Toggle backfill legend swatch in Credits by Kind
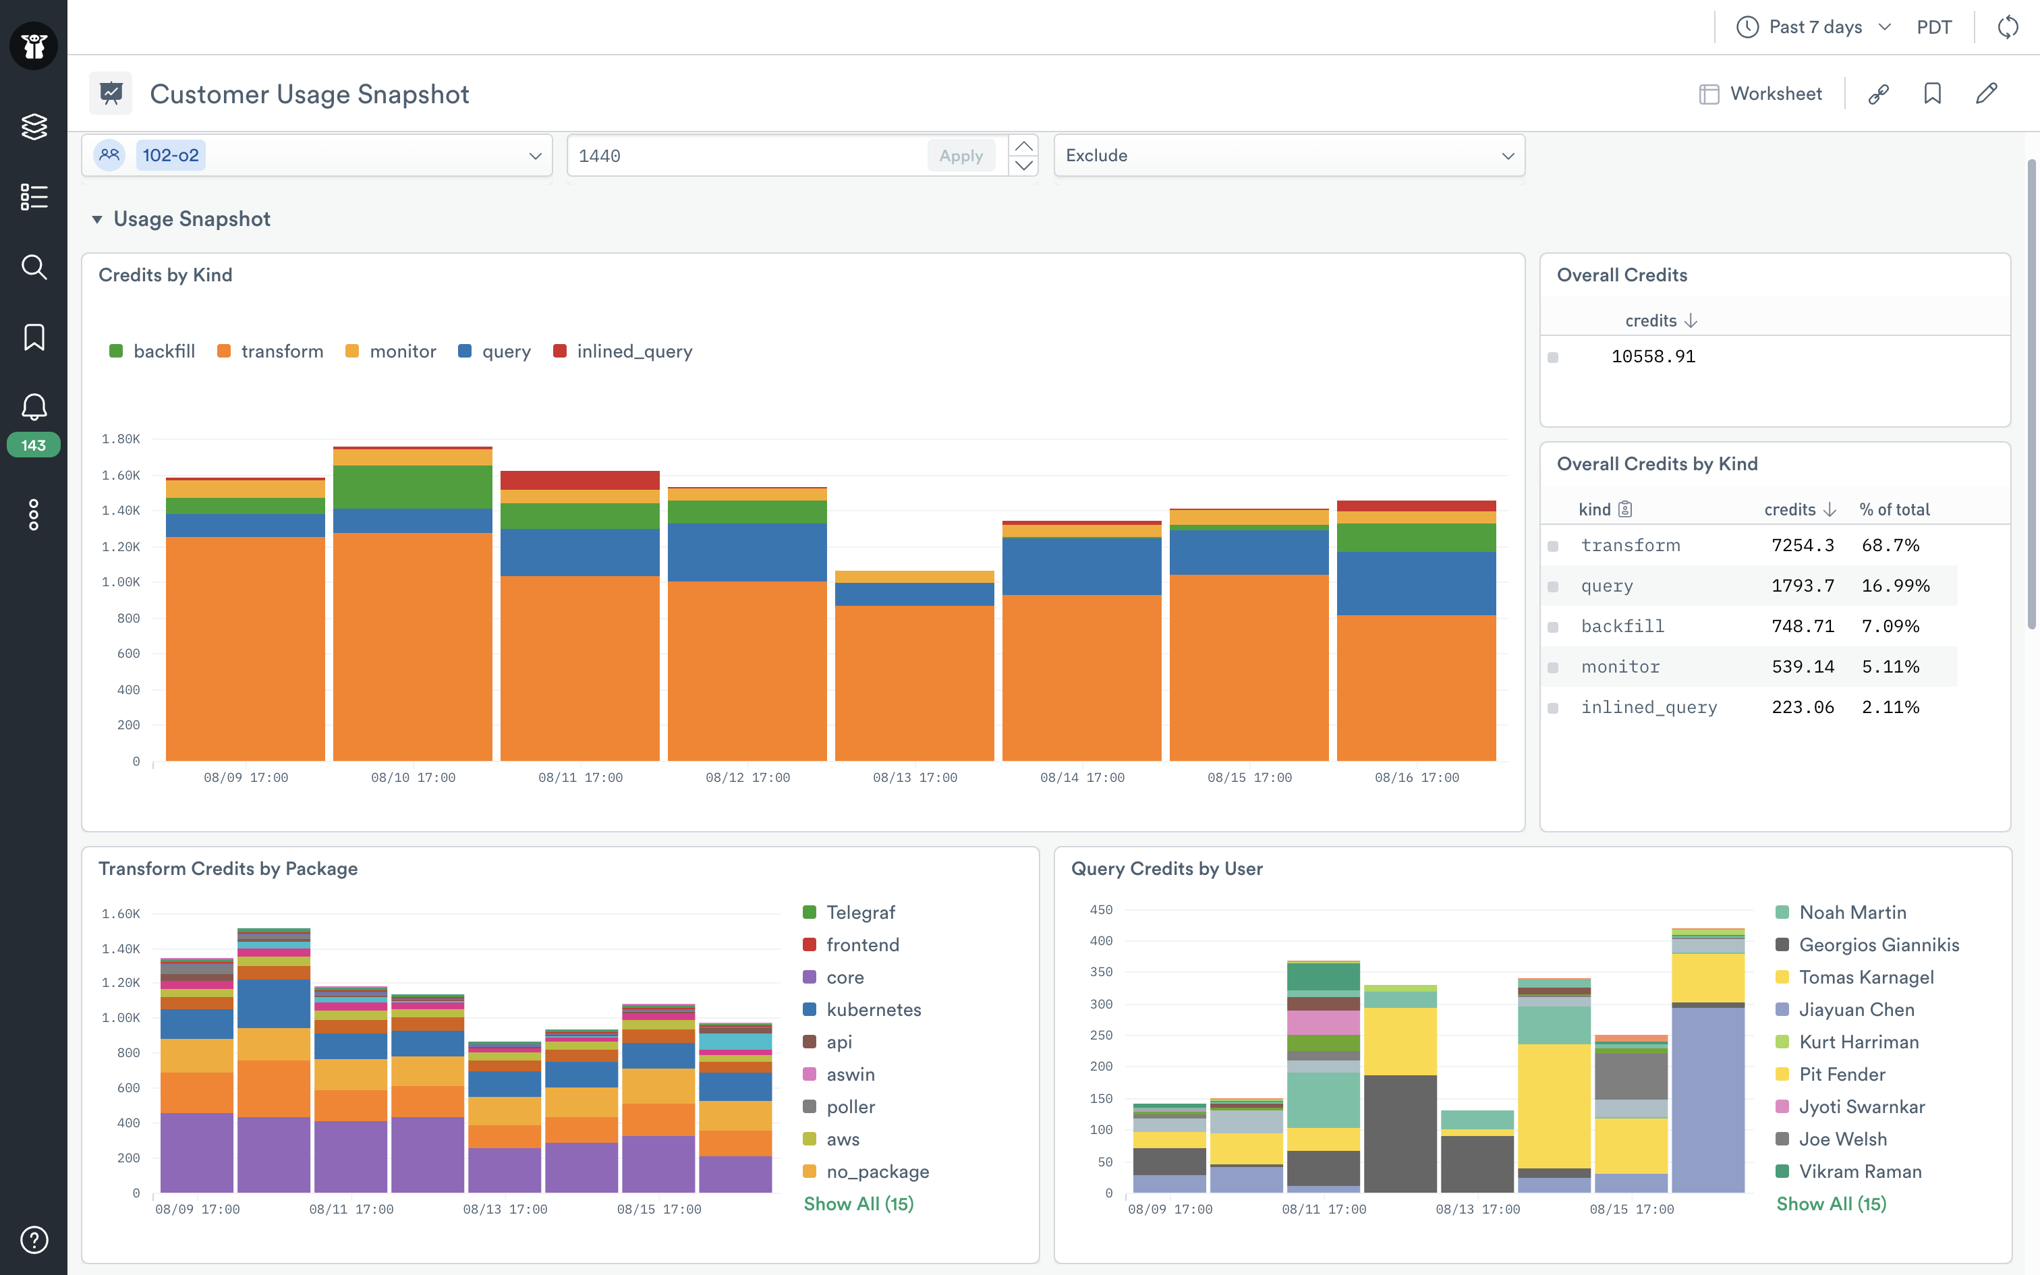The image size is (2040, 1275). pyautogui.click(x=116, y=351)
